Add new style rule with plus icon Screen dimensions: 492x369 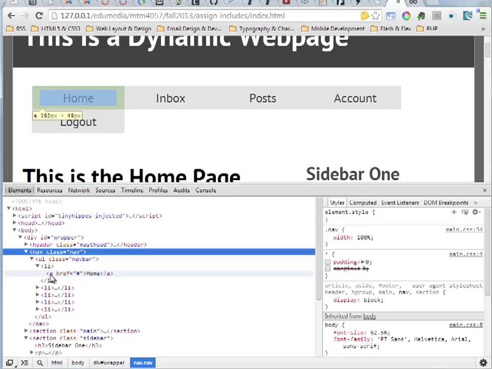[454, 212]
